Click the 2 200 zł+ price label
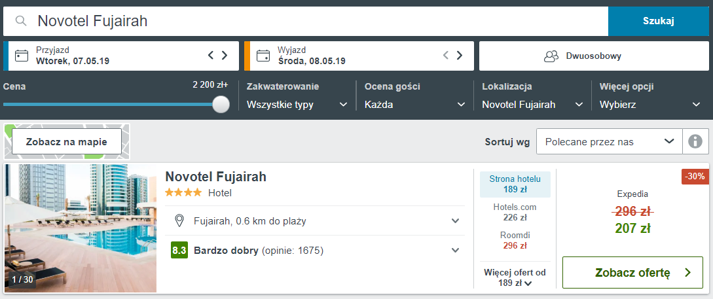 (x=210, y=85)
